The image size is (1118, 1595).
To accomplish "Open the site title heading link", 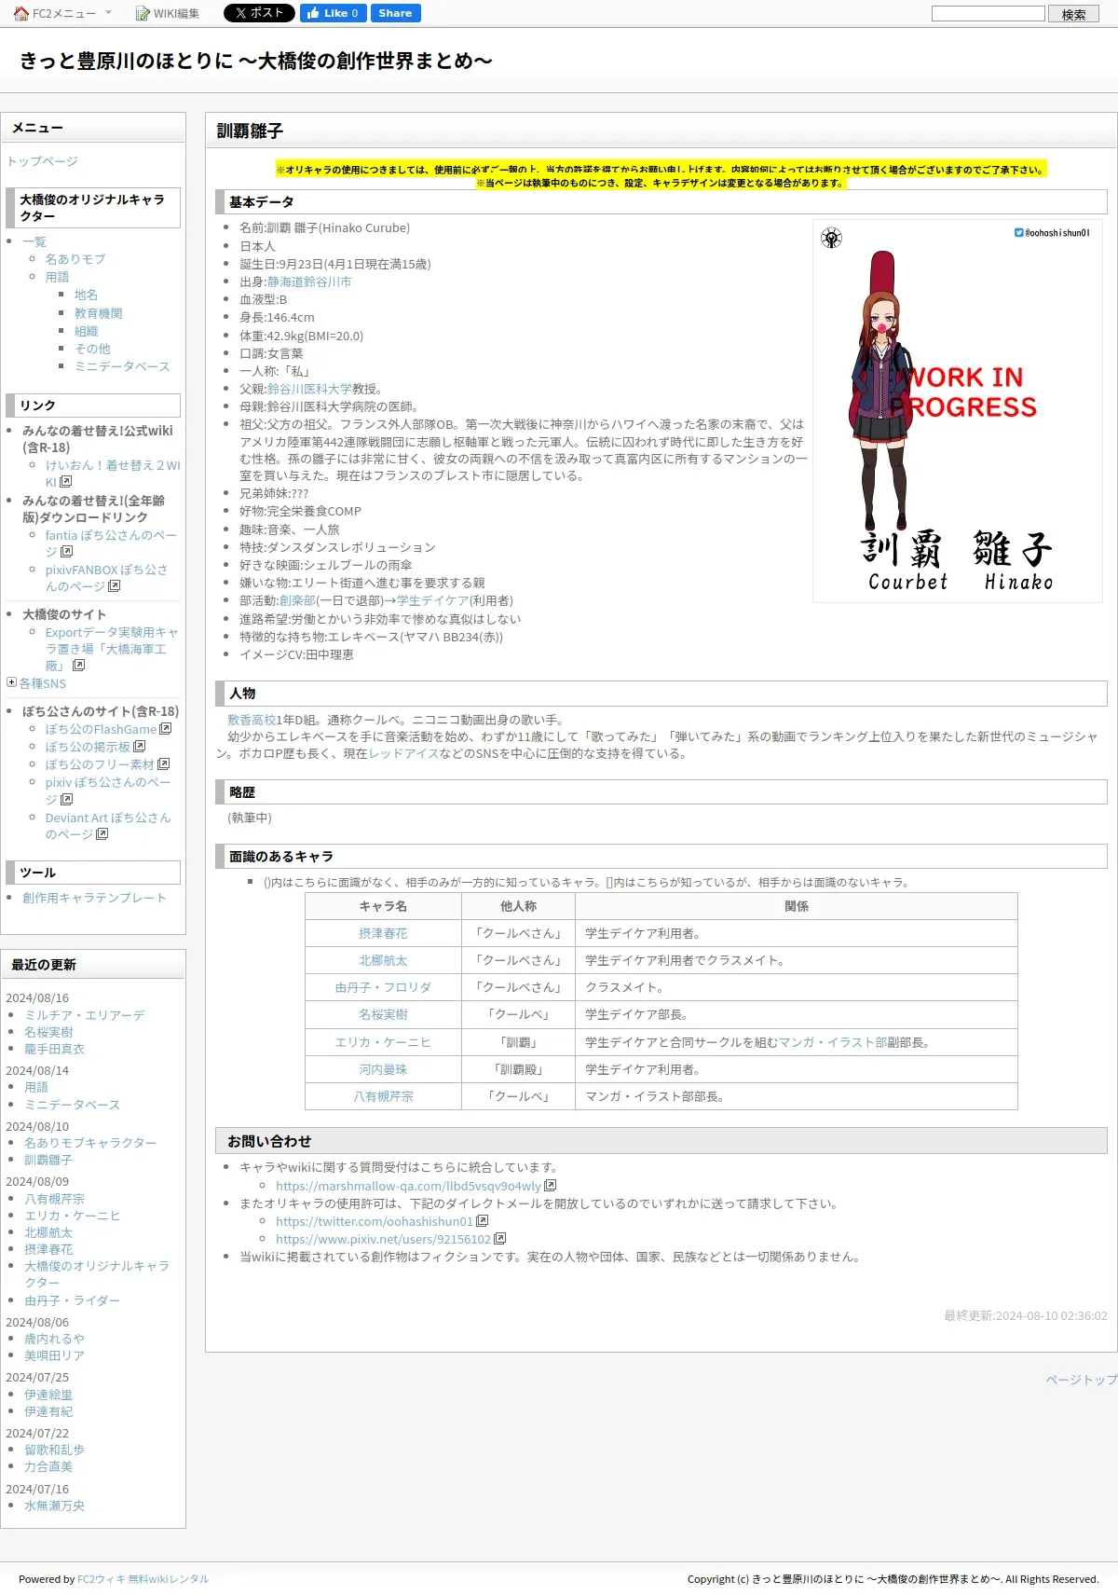I will click(256, 61).
